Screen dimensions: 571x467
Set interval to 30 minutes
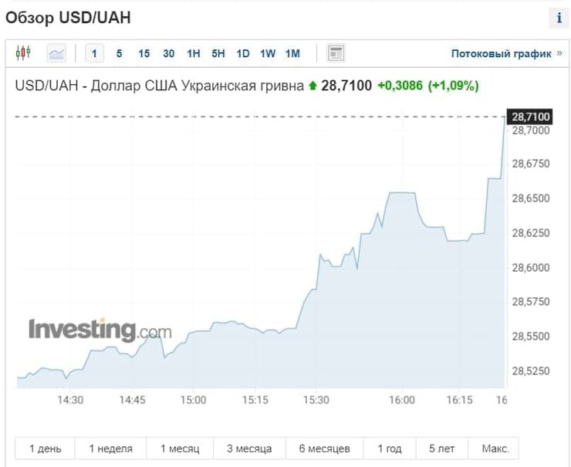(x=169, y=53)
